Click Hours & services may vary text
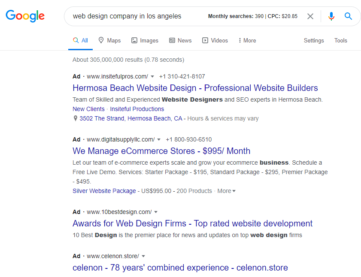Viewport: 361px width, 277px height. click(223, 118)
